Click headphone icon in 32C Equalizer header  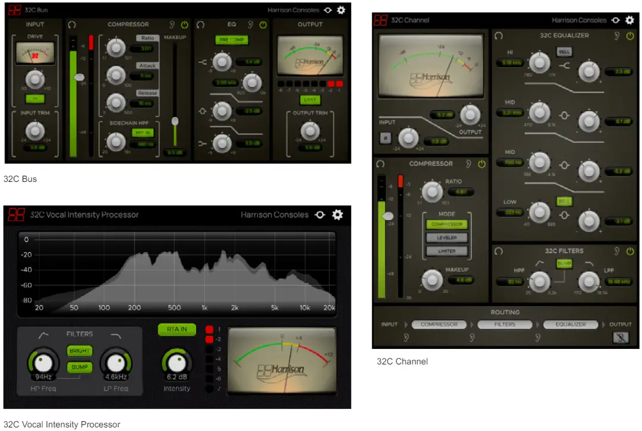[x=498, y=36]
